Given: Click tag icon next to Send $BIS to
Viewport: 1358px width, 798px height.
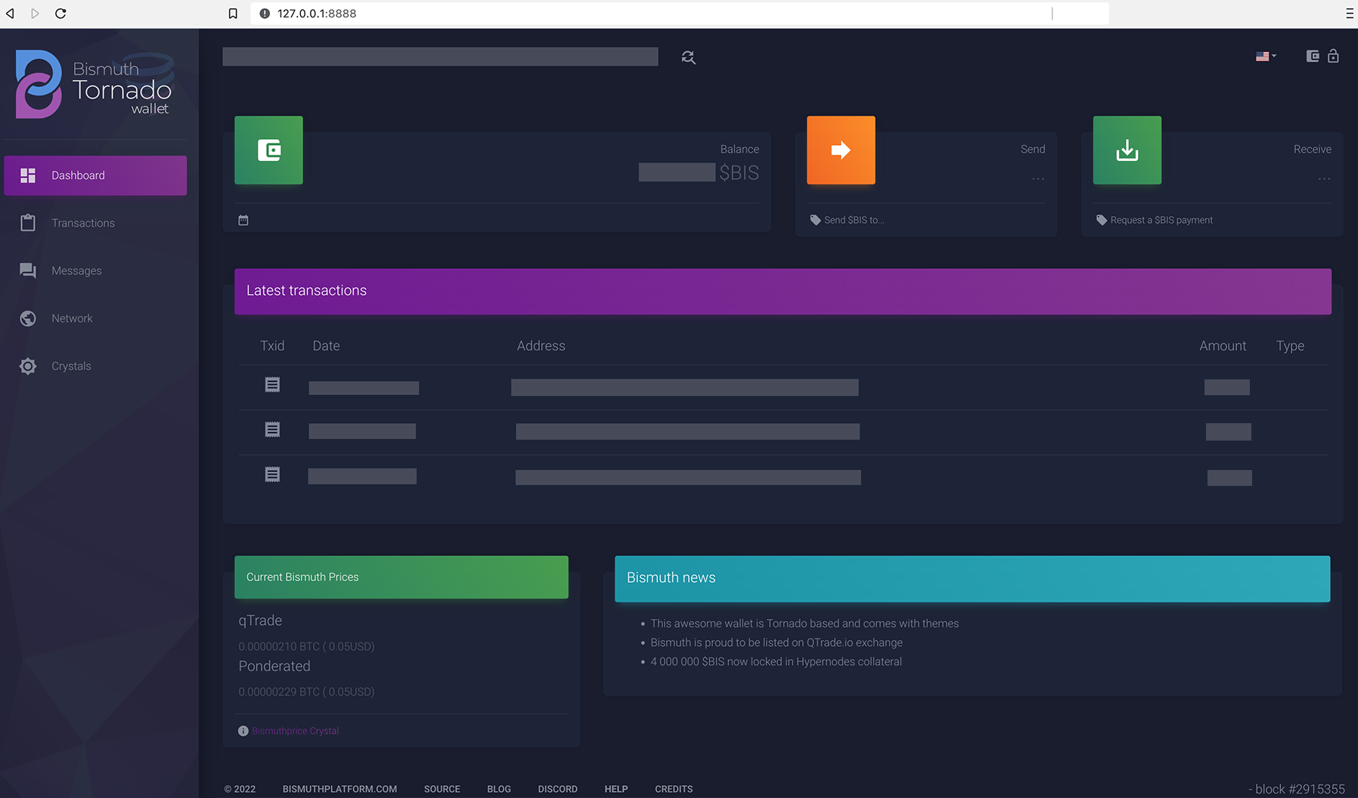Looking at the screenshot, I should (x=815, y=220).
